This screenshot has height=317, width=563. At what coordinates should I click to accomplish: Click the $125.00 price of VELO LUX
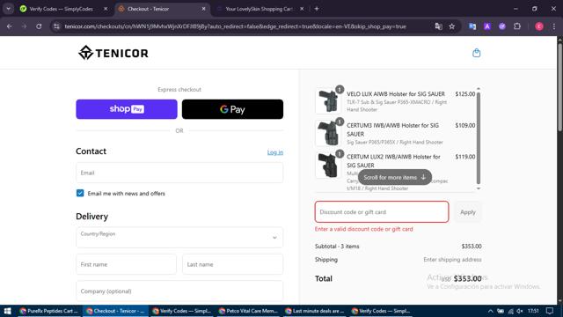pyautogui.click(x=465, y=94)
